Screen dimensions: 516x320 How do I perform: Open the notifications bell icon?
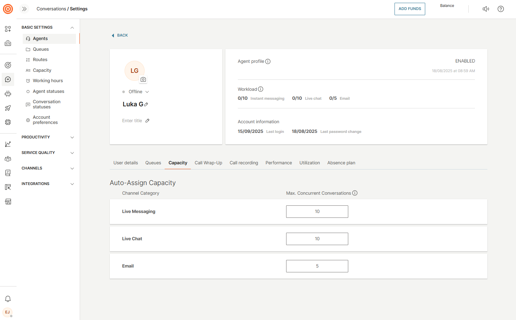pos(8,299)
